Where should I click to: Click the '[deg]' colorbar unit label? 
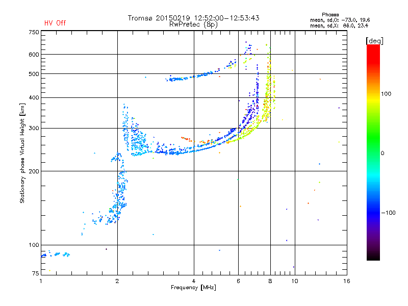click(374, 41)
